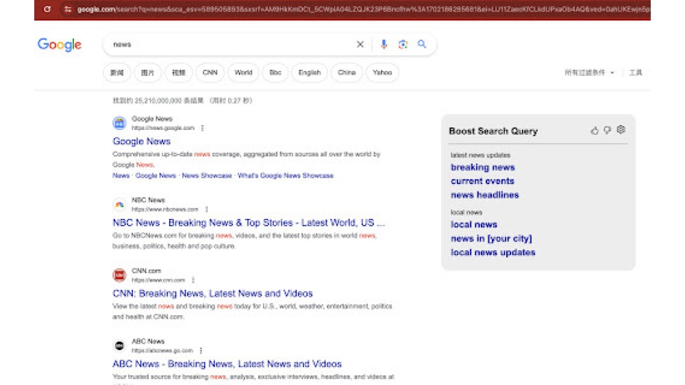
Task: Choose the breaking news suggestion
Action: [483, 168]
